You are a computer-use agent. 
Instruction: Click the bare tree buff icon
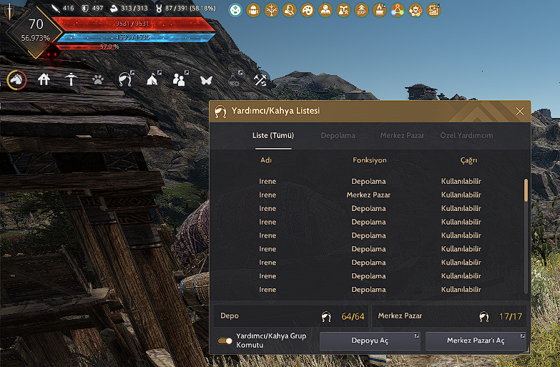271,10
